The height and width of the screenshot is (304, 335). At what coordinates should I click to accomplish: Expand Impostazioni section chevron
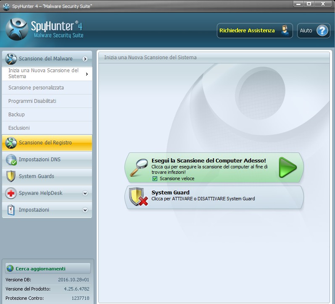click(x=85, y=210)
